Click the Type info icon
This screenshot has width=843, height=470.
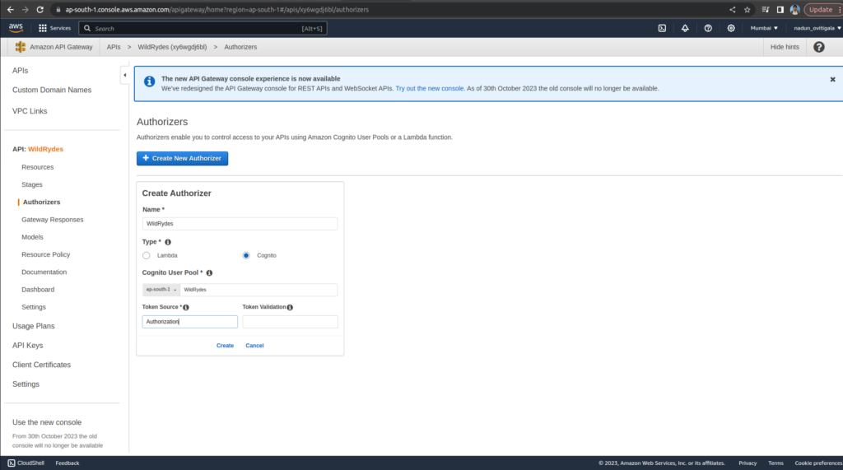coord(168,242)
